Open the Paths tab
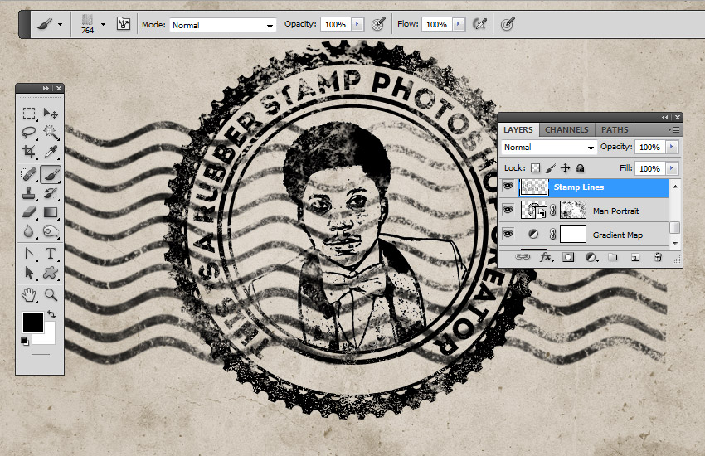Image resolution: width=705 pixels, height=456 pixels. click(615, 129)
